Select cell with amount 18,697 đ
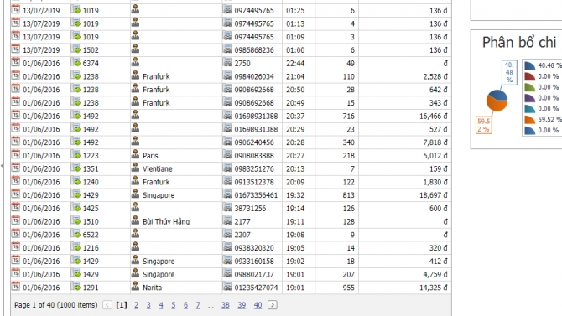Image resolution: width=562 pixels, height=316 pixels. (405, 195)
